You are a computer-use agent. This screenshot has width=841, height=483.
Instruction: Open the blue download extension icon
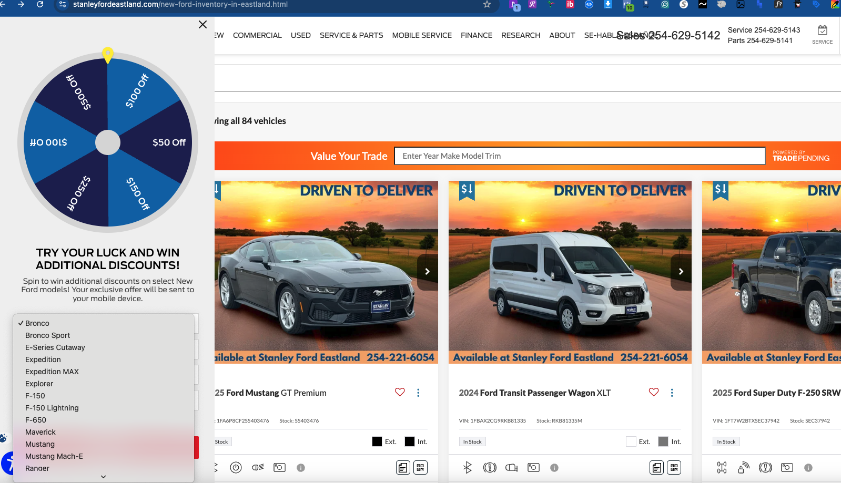tap(608, 4)
